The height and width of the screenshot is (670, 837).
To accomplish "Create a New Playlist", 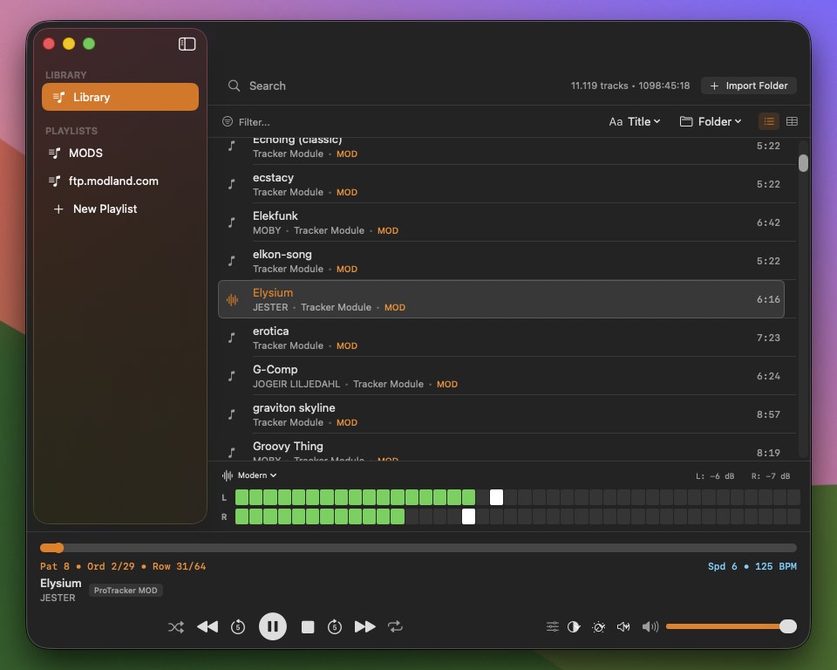I will point(120,209).
